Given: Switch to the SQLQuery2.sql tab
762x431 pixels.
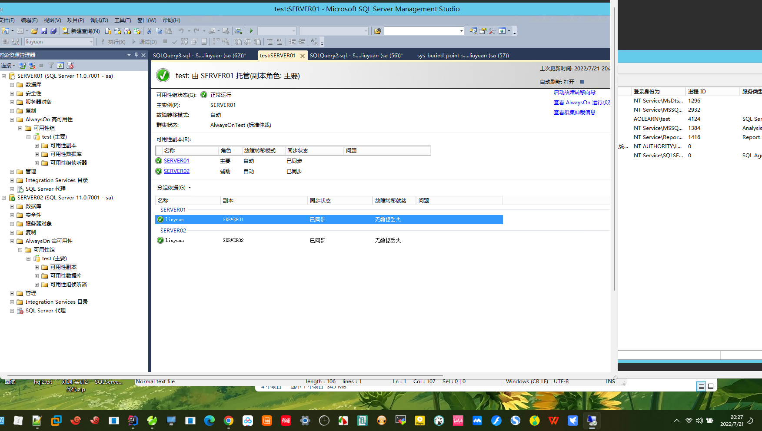Looking at the screenshot, I should 356,56.
